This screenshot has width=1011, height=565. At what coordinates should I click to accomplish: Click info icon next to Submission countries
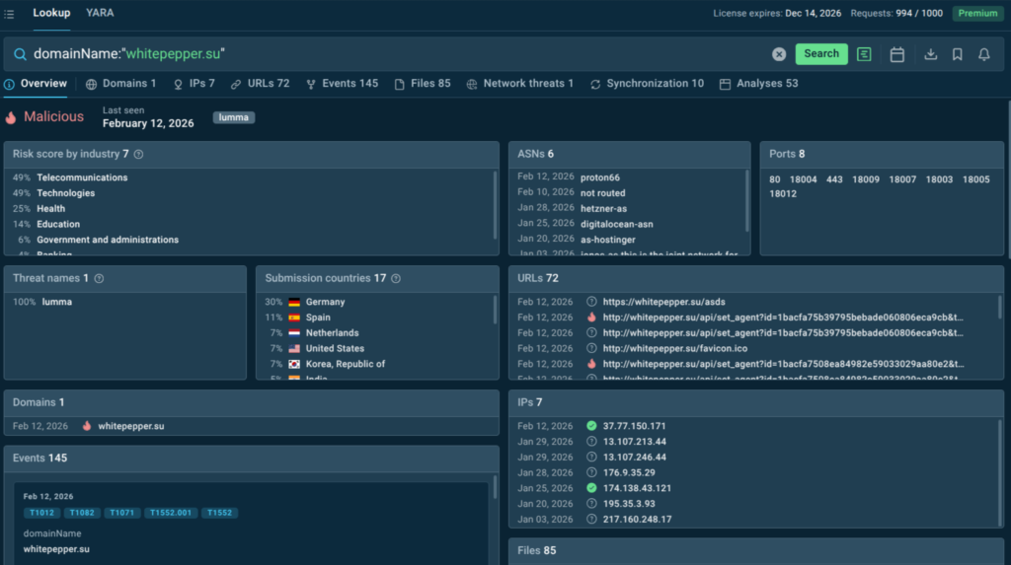pos(396,279)
